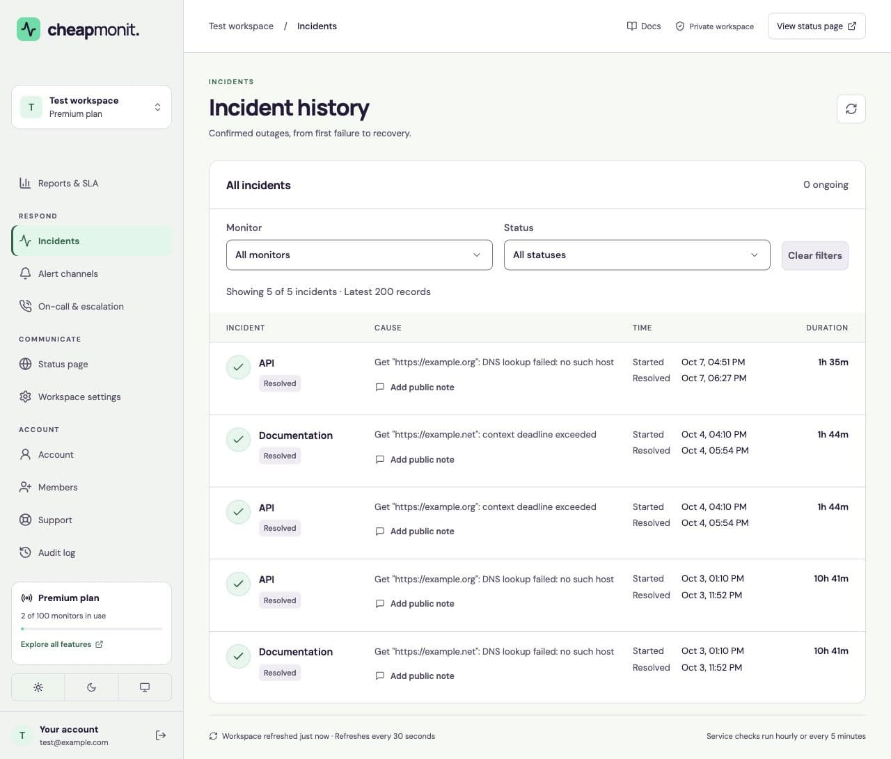Viewport: 891px width, 759px height.
Task: Add public note to Oct 3 Documentation incident
Action: coord(415,676)
